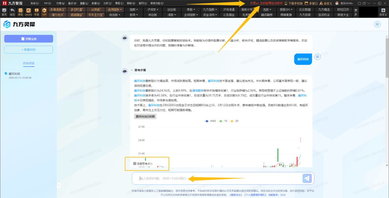
Task: Click the pop-out window icon in title bar
Action: pos(364,3)
